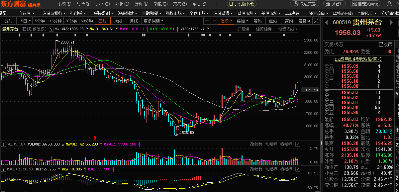Switch to 30分钟 chart period
Screen dimensions: 399x192
coord(71,21)
